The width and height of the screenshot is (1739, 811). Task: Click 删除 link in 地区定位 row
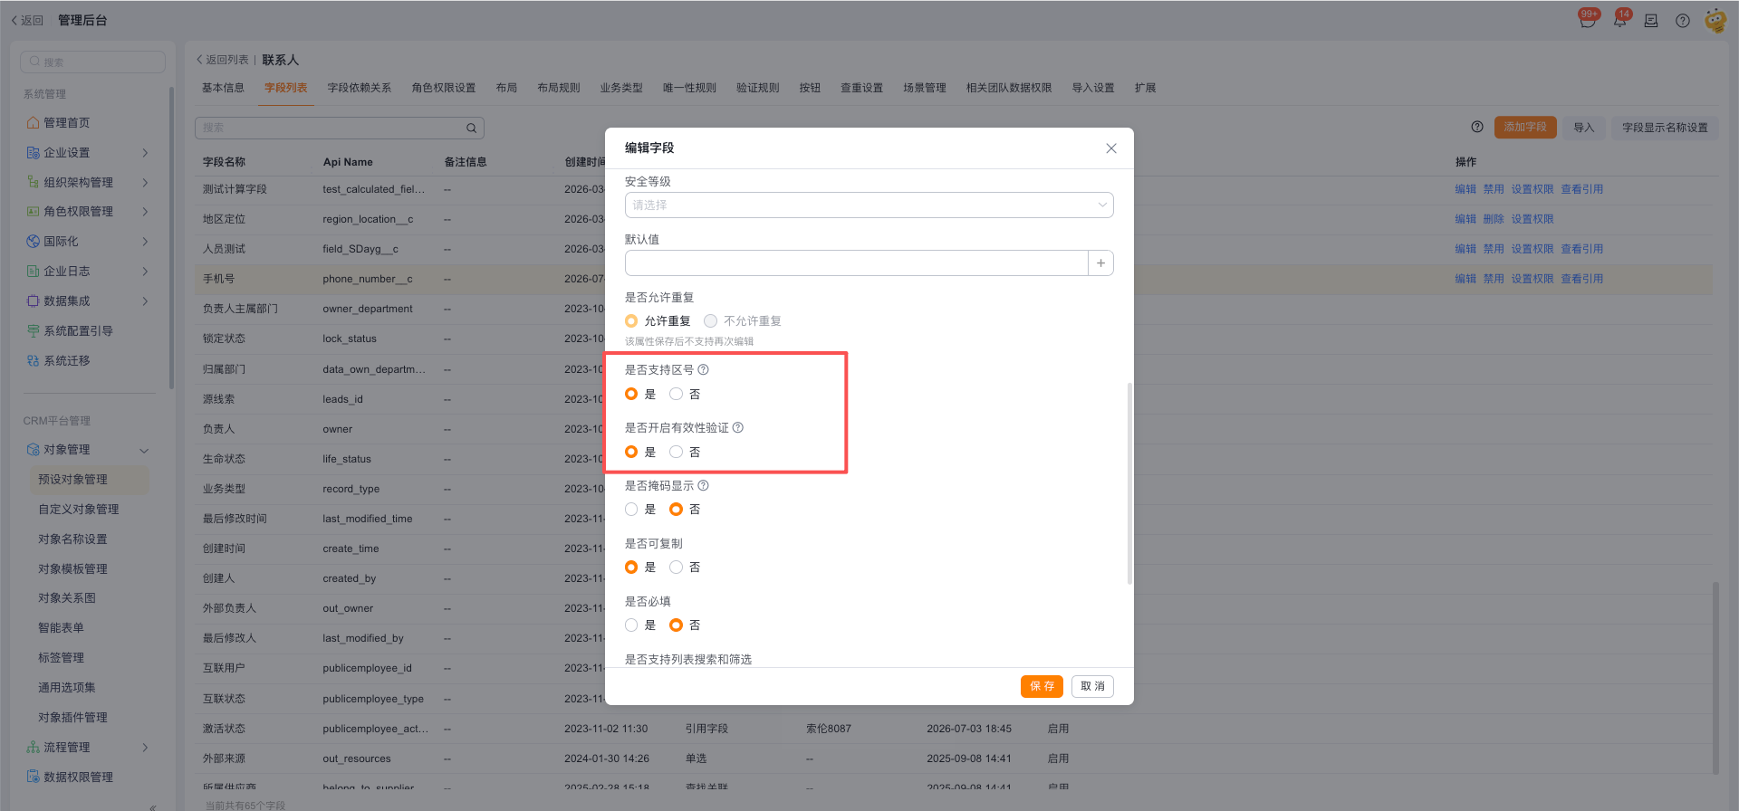pyautogui.click(x=1494, y=219)
